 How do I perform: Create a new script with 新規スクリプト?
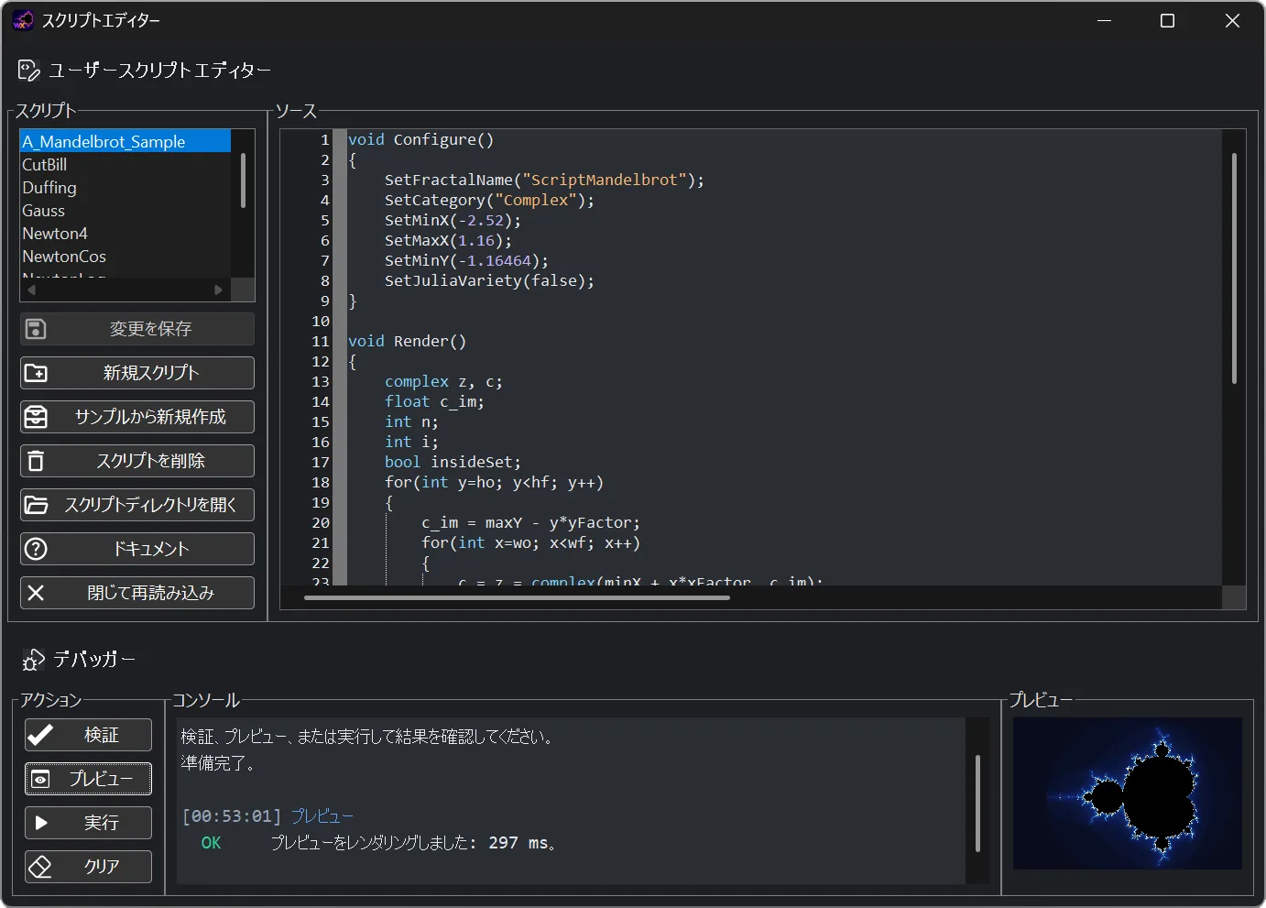point(137,373)
